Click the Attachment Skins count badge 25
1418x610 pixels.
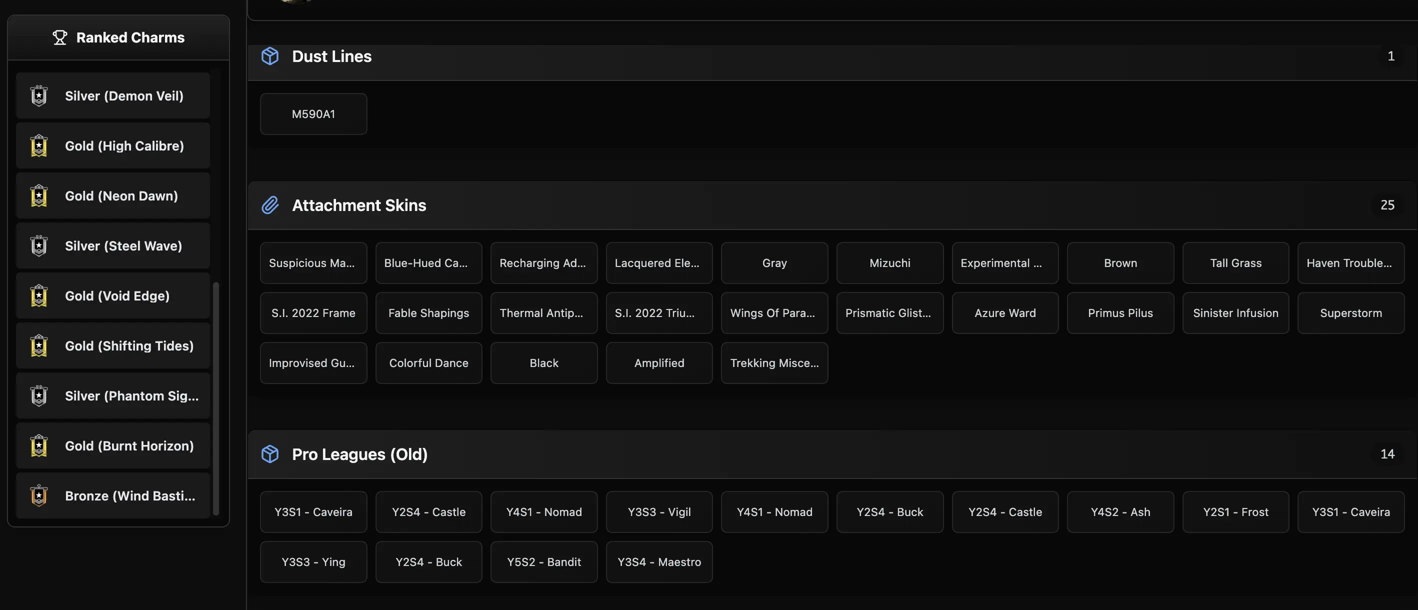[x=1386, y=205]
